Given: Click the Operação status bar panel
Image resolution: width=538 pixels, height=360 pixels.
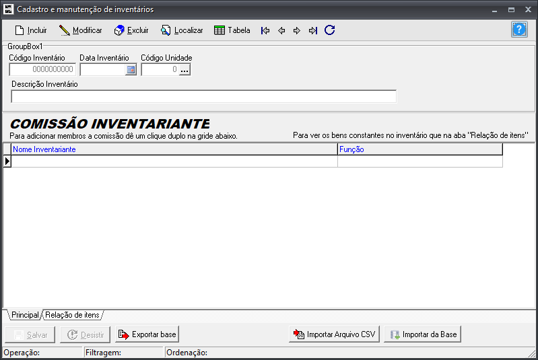Looking at the screenshot, I should click(42, 353).
